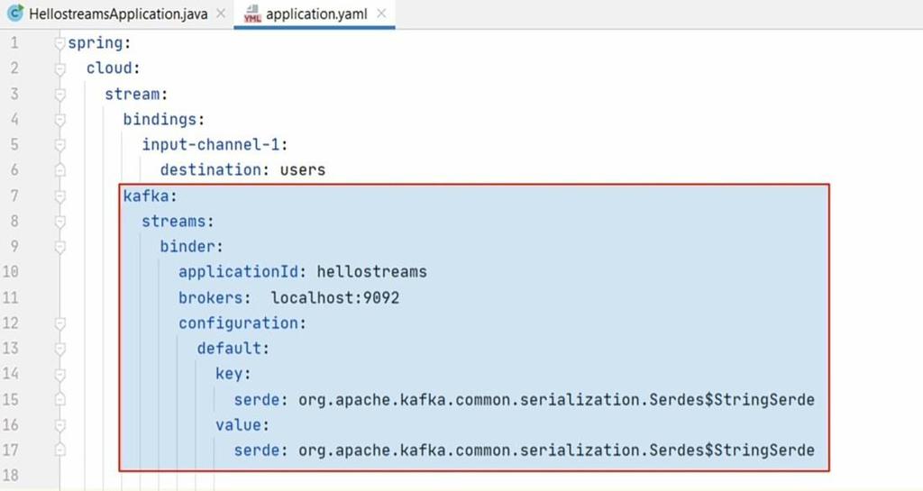Click the YML file icon on second tab
Image resolution: width=923 pixels, height=491 pixels.
252,14
